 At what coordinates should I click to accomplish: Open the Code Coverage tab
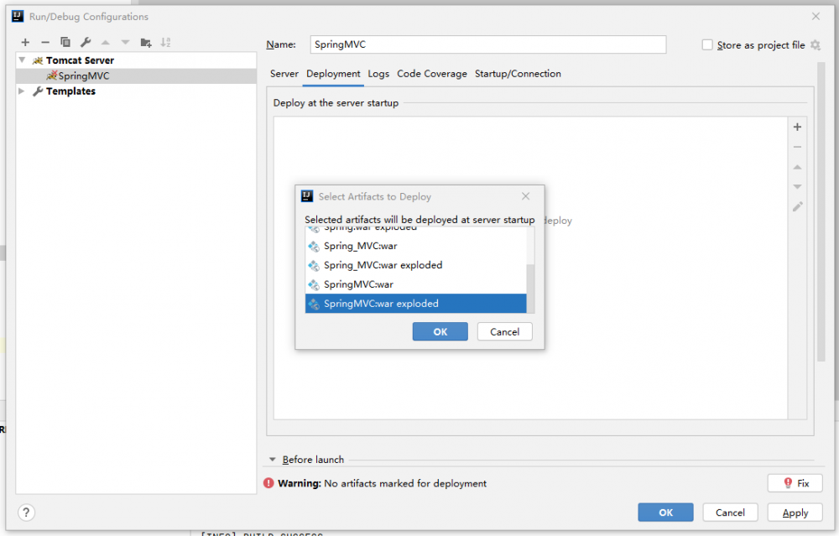coord(432,74)
